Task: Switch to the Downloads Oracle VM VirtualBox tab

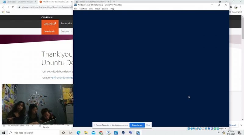Action: point(20,2)
